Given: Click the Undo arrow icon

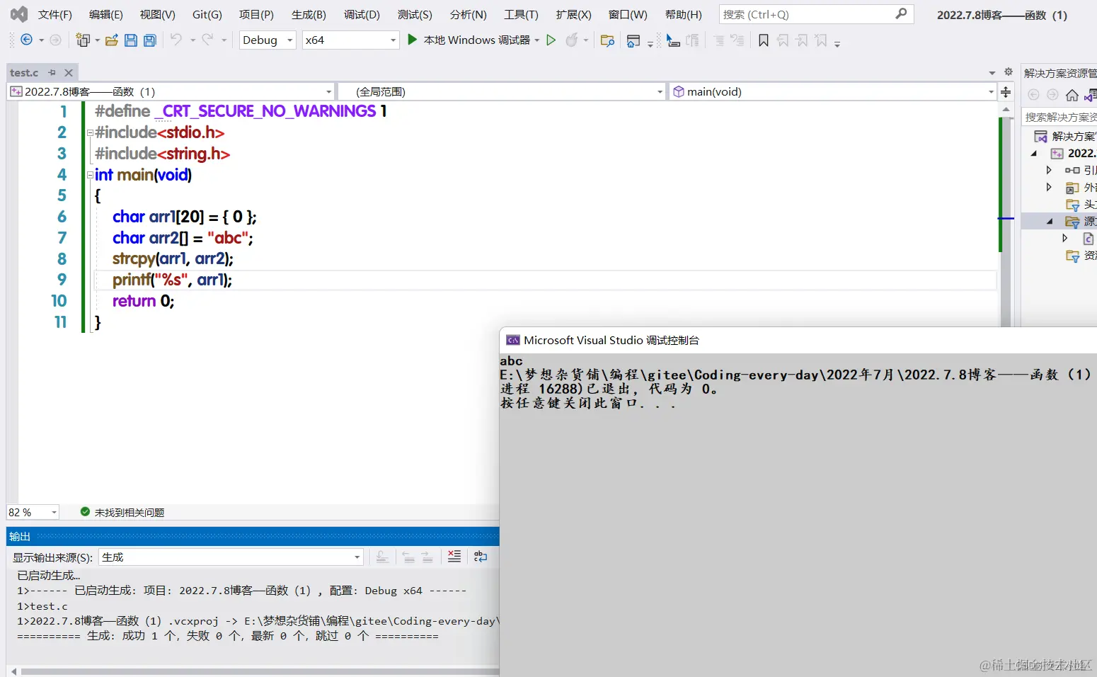Looking at the screenshot, I should point(176,40).
